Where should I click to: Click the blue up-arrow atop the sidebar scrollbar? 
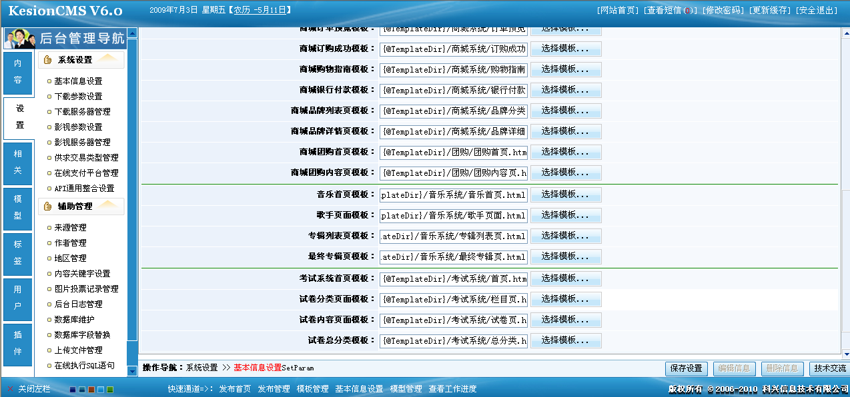coord(131,33)
